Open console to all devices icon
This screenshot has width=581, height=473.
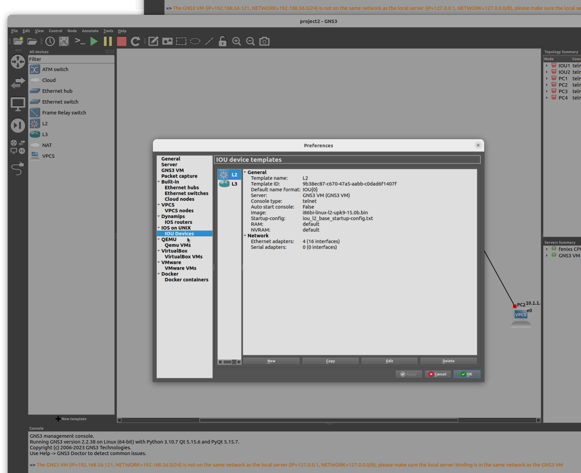click(80, 41)
